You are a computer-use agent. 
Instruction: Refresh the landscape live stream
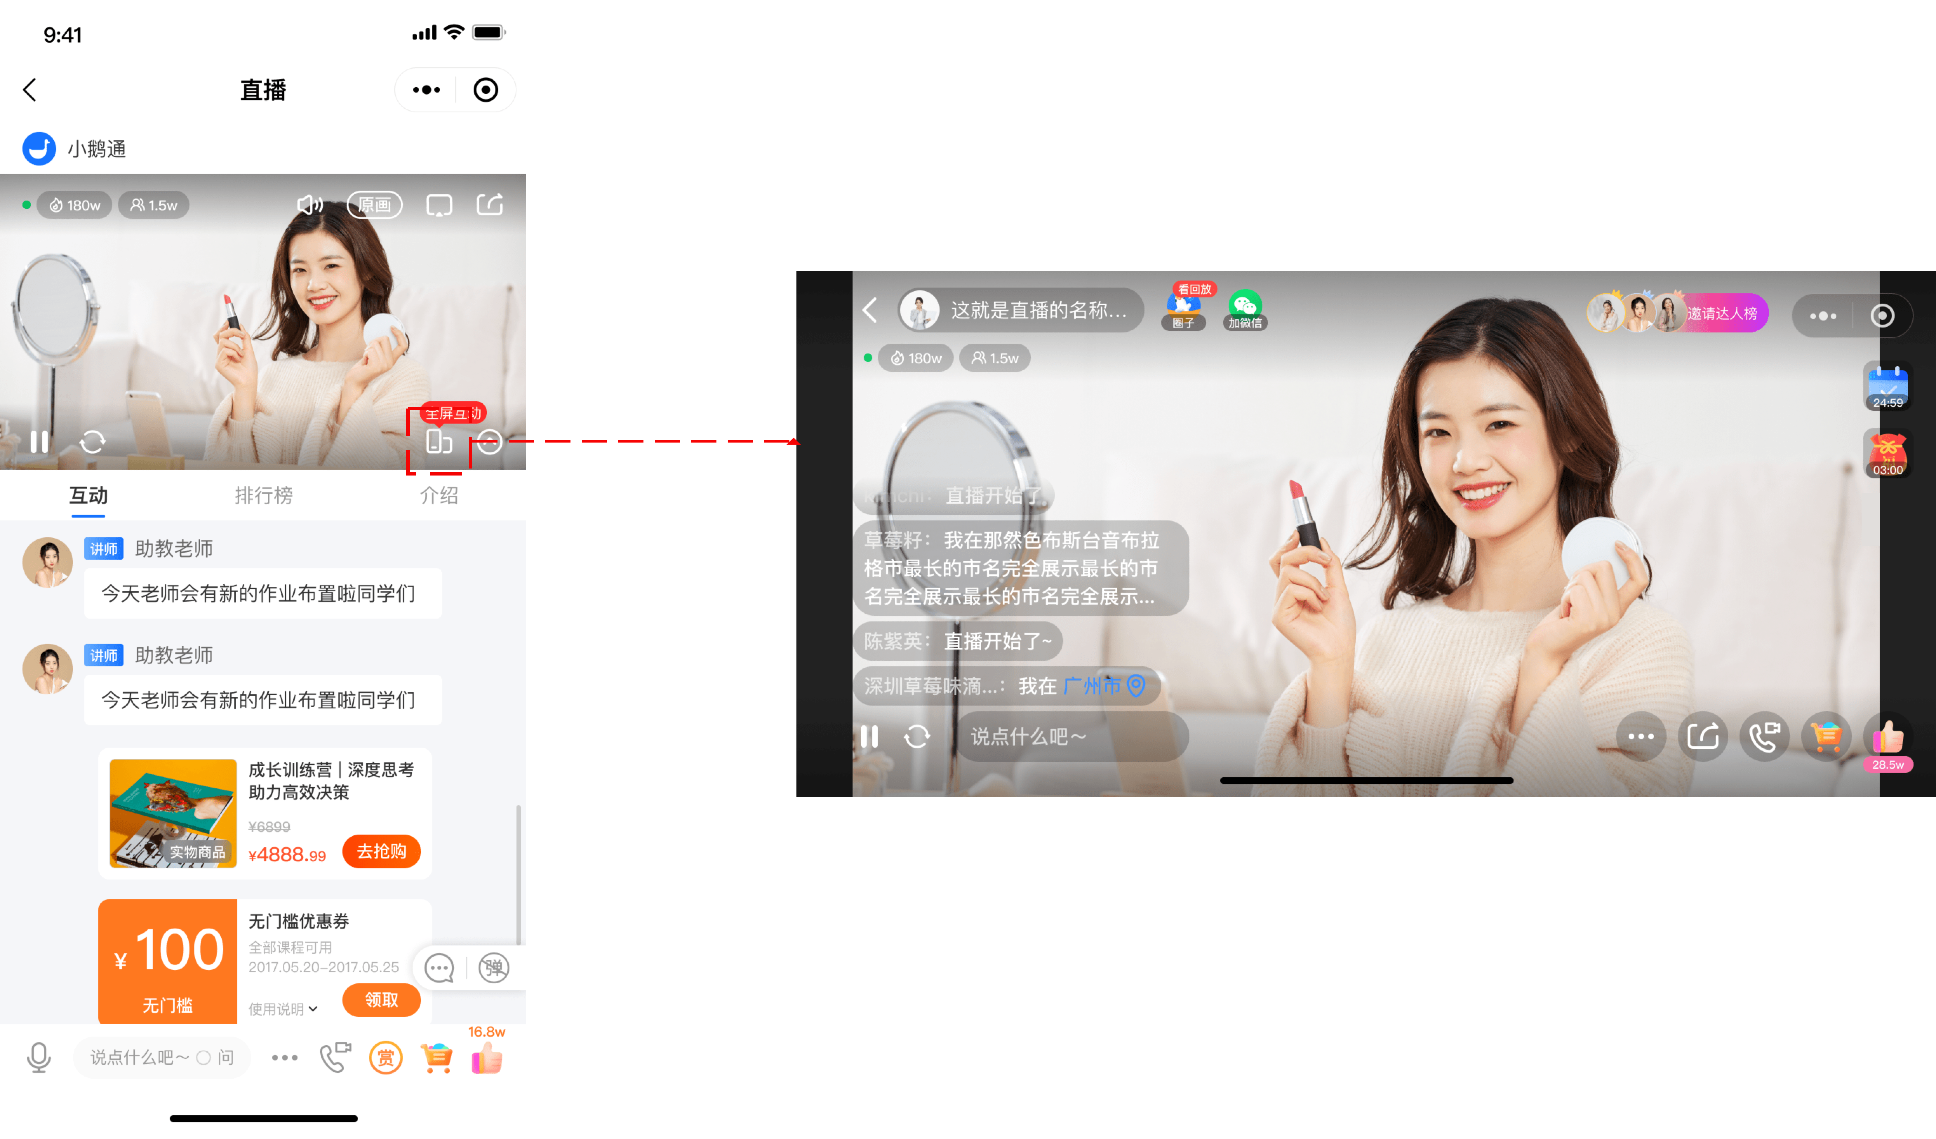(917, 736)
